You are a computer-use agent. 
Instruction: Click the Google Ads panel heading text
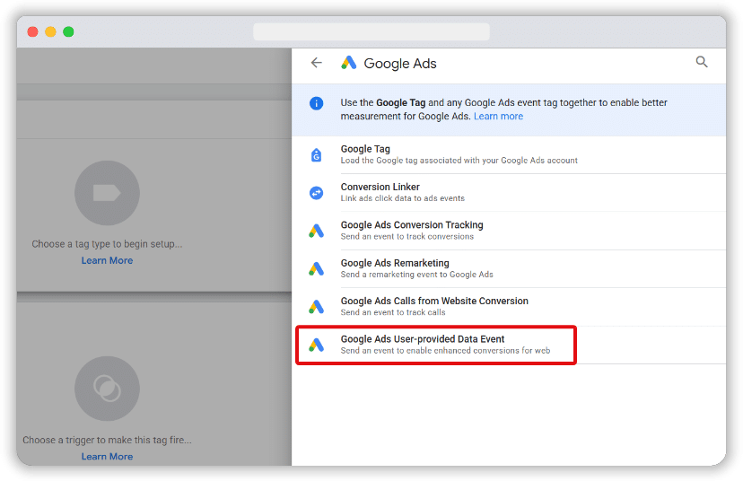[400, 64]
